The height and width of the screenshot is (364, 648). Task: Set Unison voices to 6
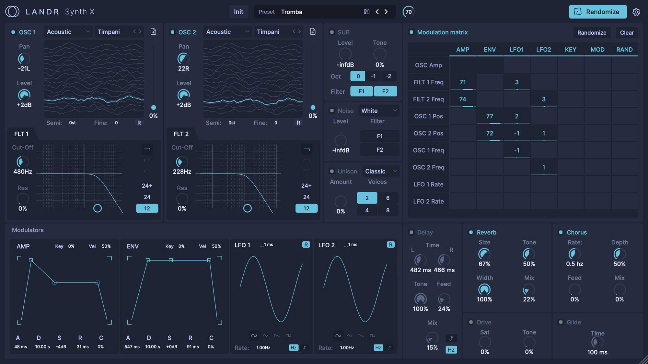coord(388,198)
